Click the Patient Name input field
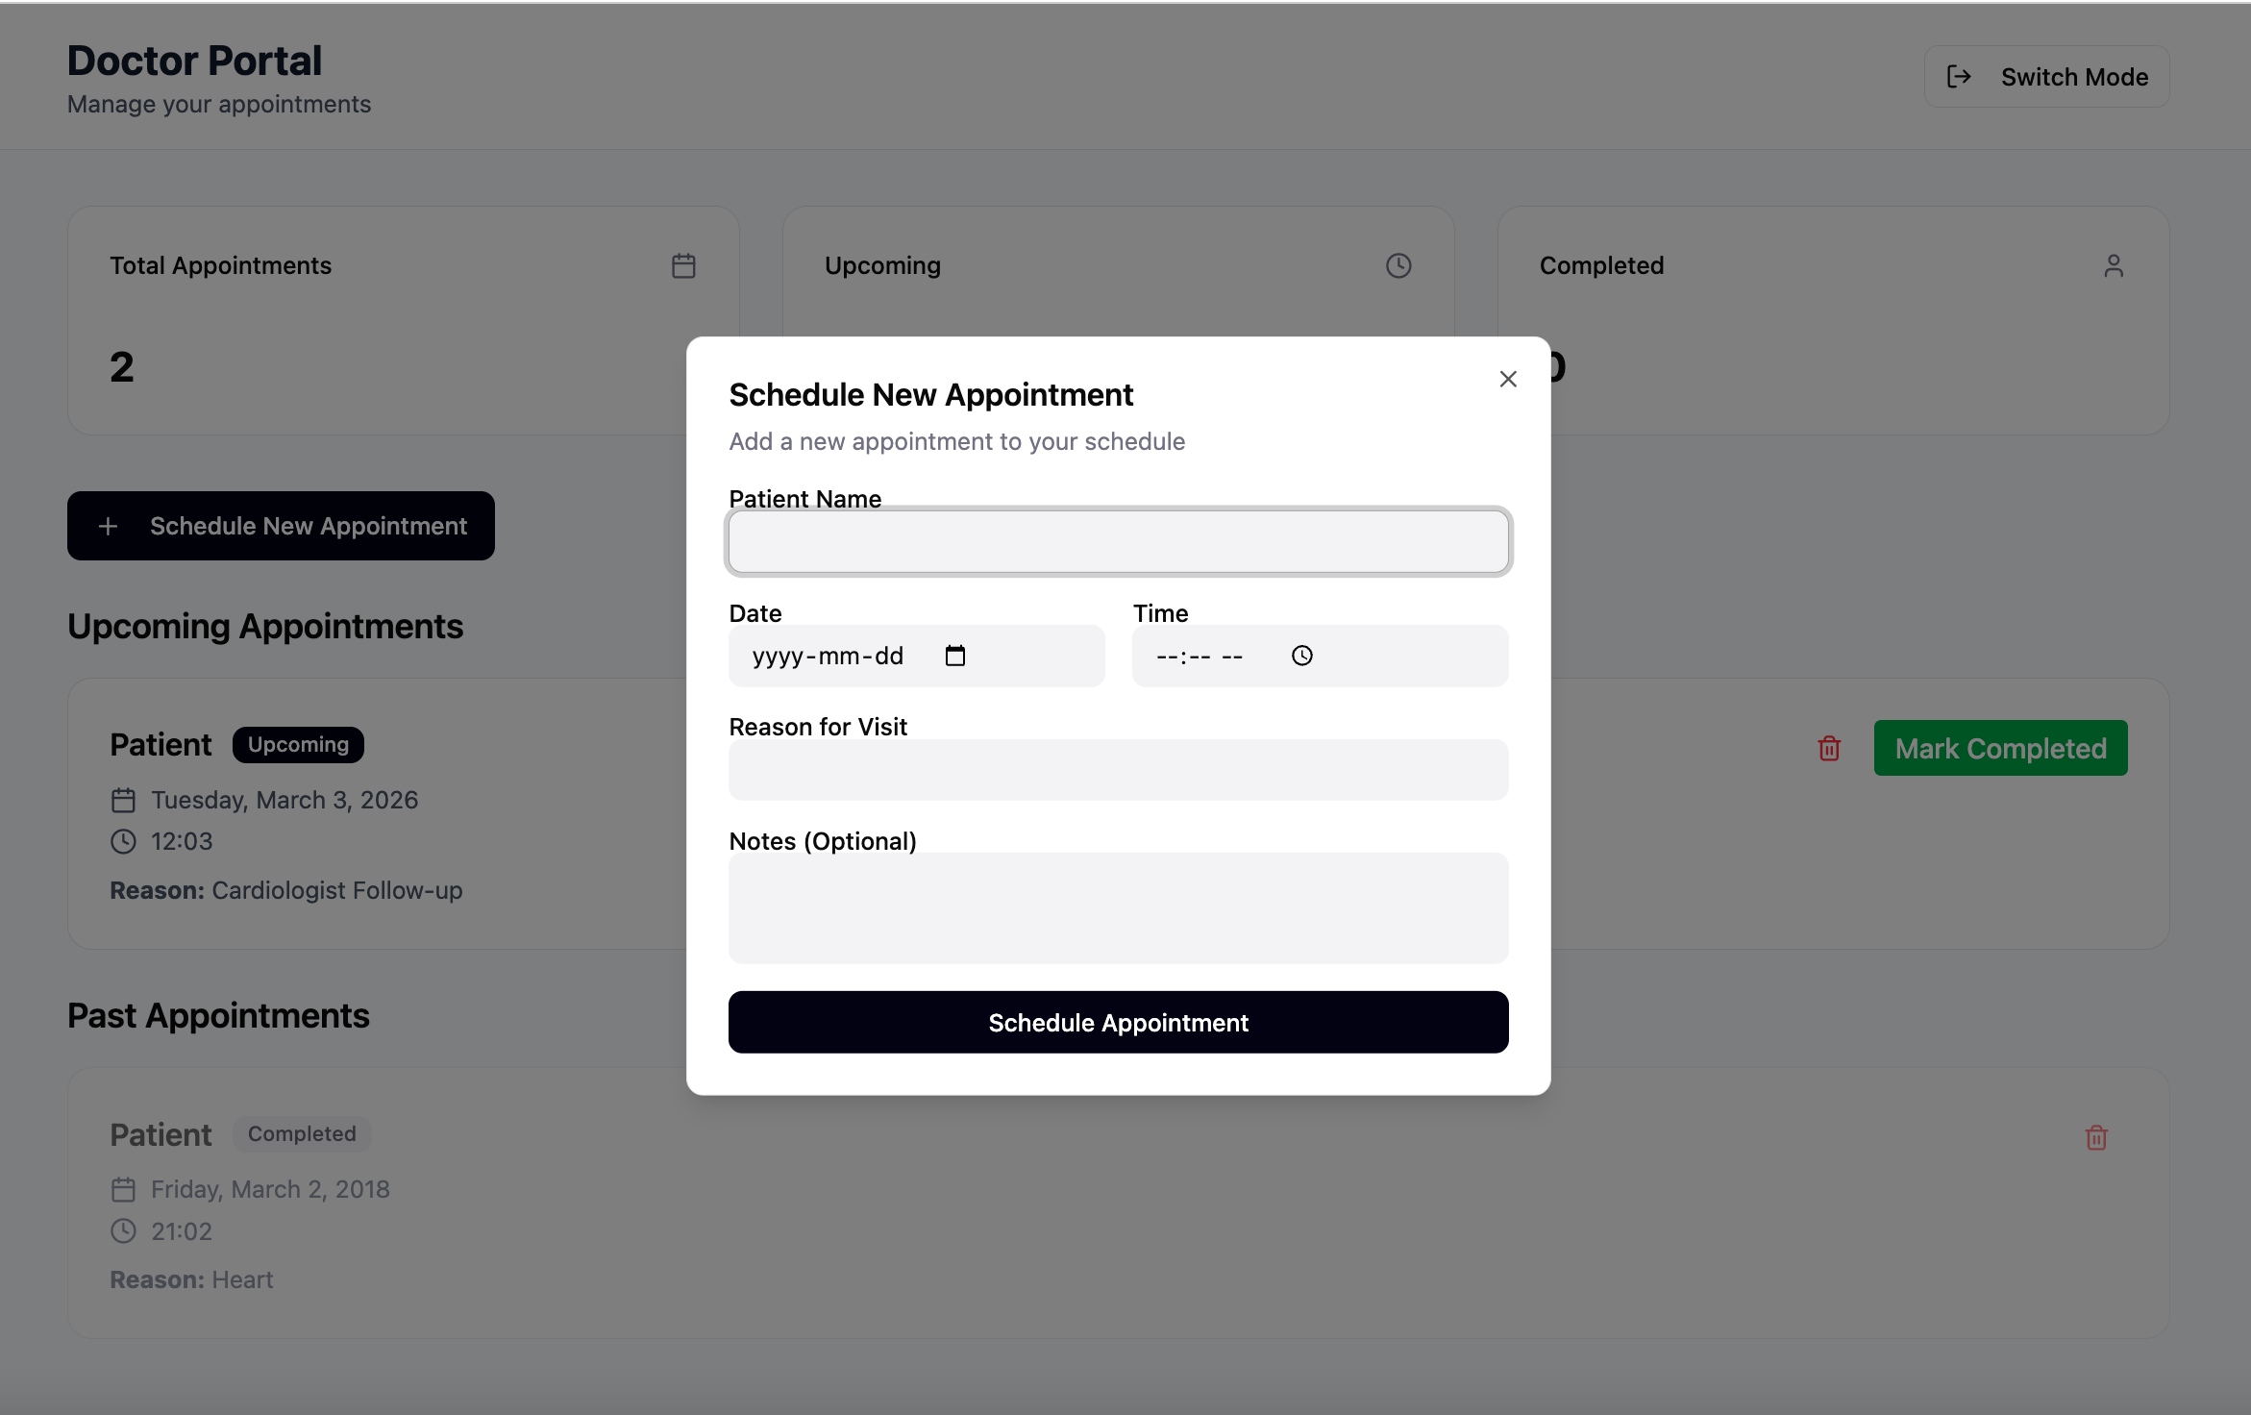 tap(1118, 542)
